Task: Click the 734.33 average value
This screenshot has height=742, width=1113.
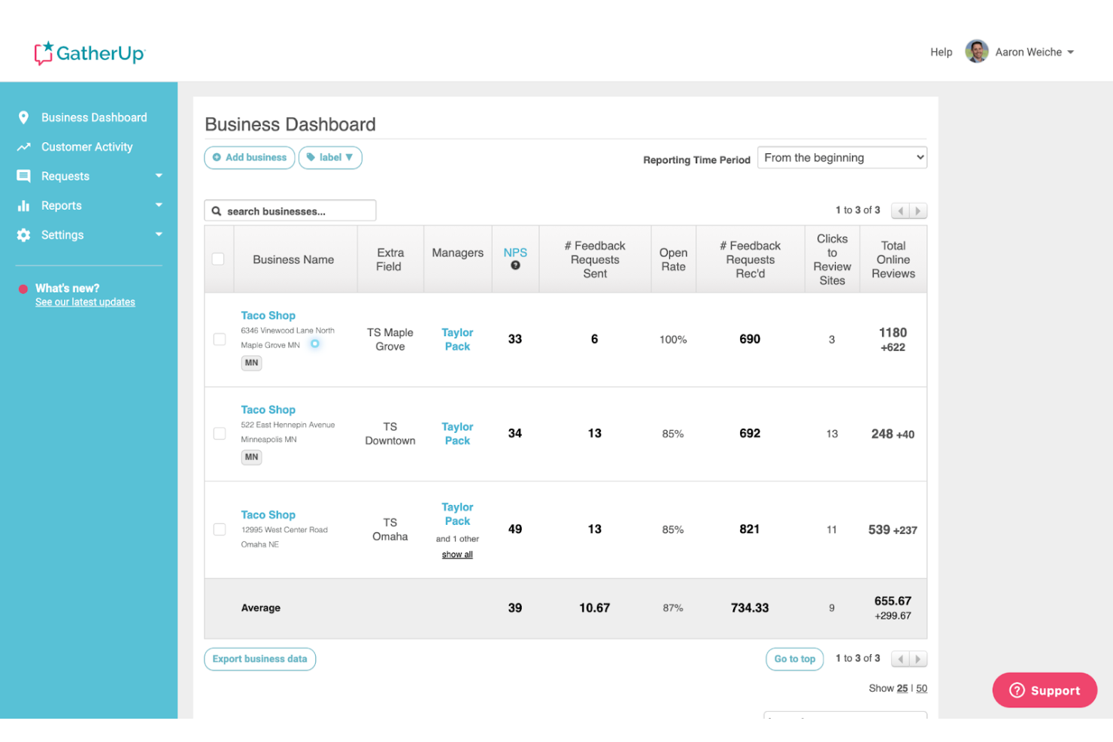Action: click(749, 608)
